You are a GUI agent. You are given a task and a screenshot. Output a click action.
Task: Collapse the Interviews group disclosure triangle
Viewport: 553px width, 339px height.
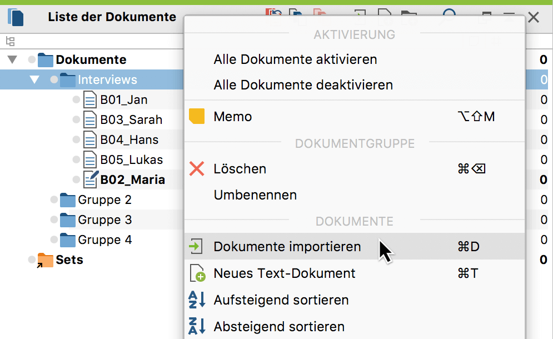(x=34, y=79)
